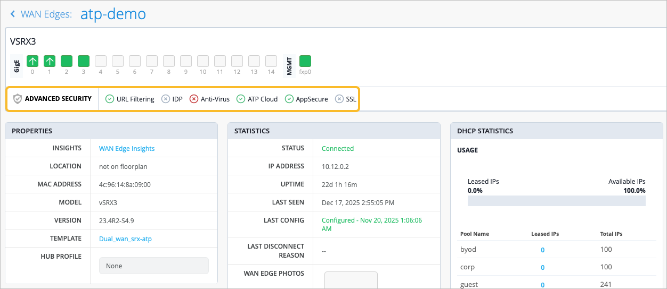Viewport: 667px width, 289px height.
Task: Select GigE port 10 icon
Action: point(203,61)
